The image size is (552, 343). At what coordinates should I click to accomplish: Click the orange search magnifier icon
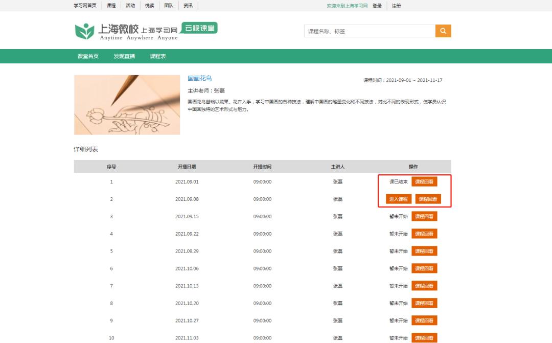(443, 31)
